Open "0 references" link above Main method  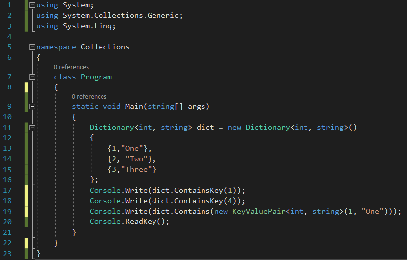pyautogui.click(x=89, y=97)
